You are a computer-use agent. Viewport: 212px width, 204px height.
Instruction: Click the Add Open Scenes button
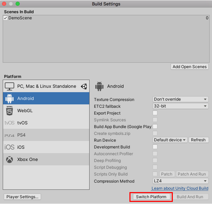tap(190, 67)
